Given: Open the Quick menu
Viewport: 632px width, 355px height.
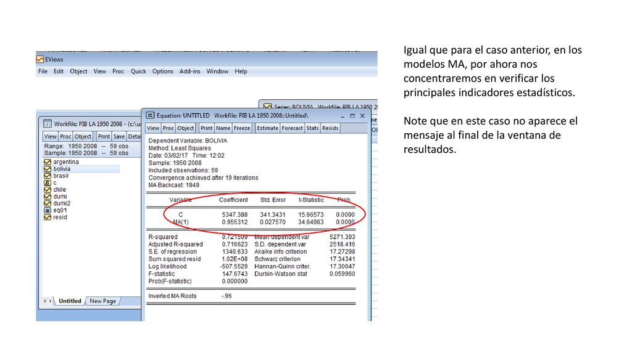Looking at the screenshot, I should click(x=138, y=71).
